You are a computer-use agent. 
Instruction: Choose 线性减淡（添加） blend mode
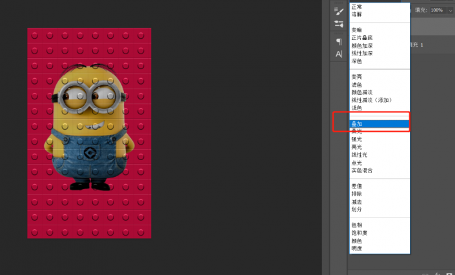coord(371,100)
